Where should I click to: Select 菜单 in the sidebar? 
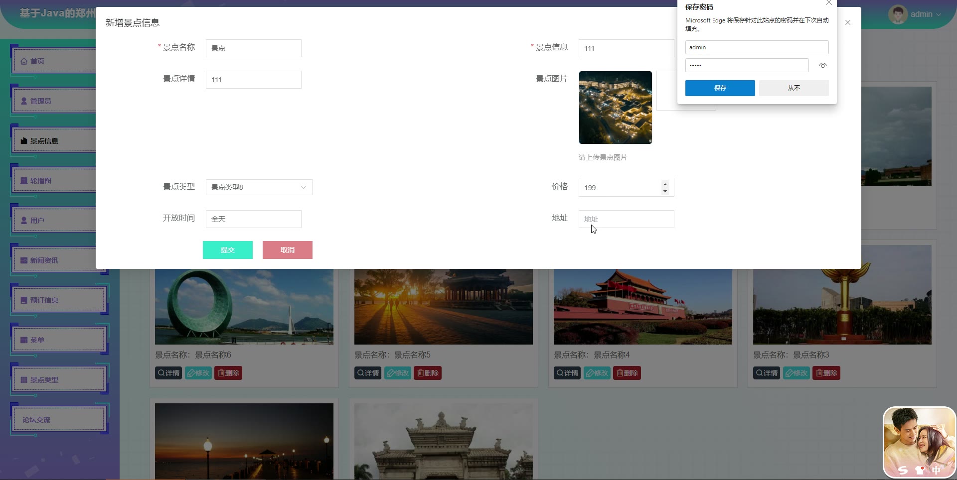coord(59,340)
